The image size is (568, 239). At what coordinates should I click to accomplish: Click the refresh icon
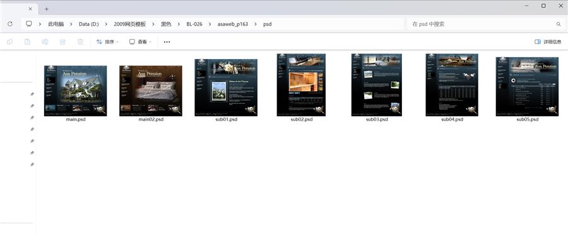coord(9,24)
